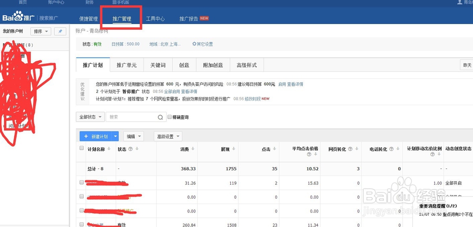Viewport: 473px width, 227px height.
Task: Click the help icon next to 状态 header
Action: [x=131, y=149]
